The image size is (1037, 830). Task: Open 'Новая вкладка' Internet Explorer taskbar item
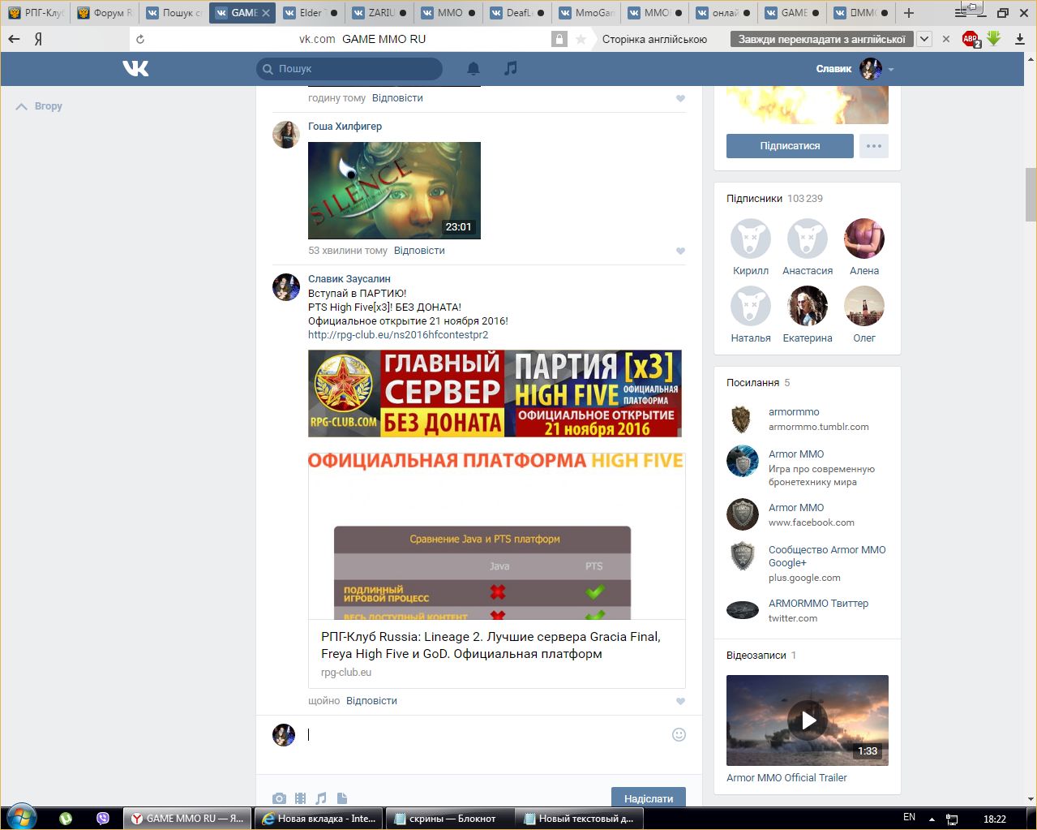click(x=319, y=819)
